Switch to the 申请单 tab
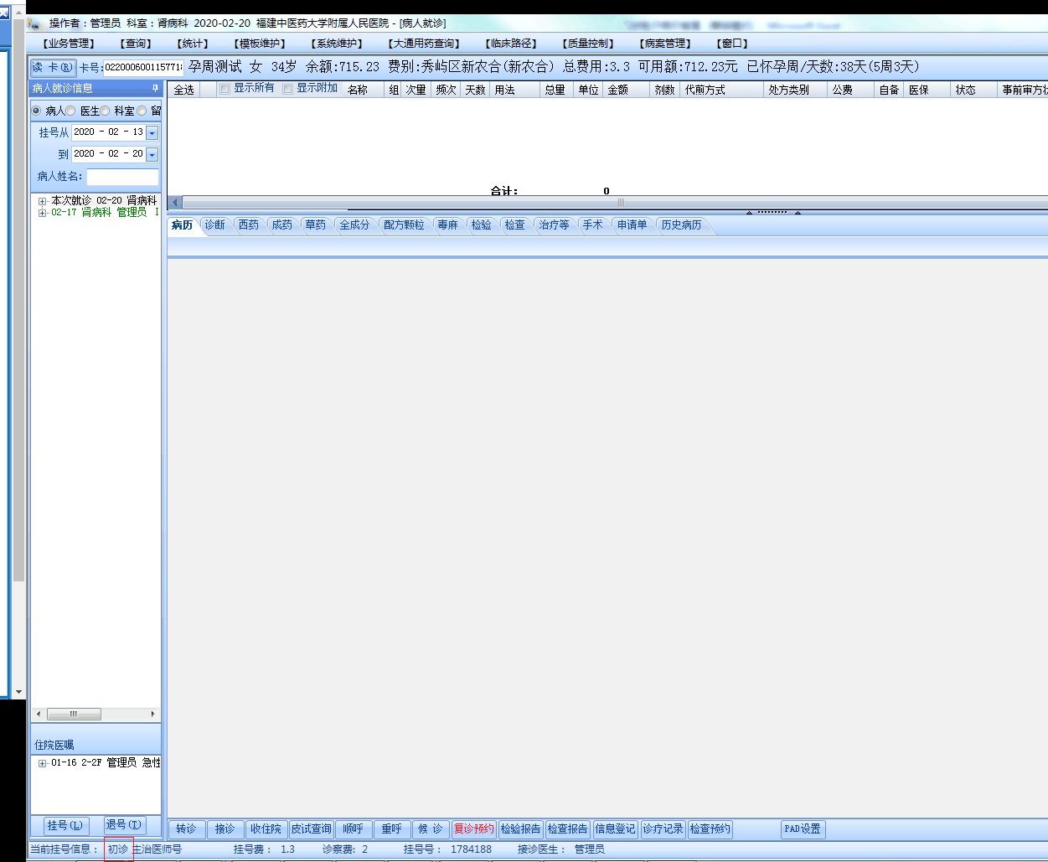This screenshot has height=862, width=1048. click(x=632, y=225)
